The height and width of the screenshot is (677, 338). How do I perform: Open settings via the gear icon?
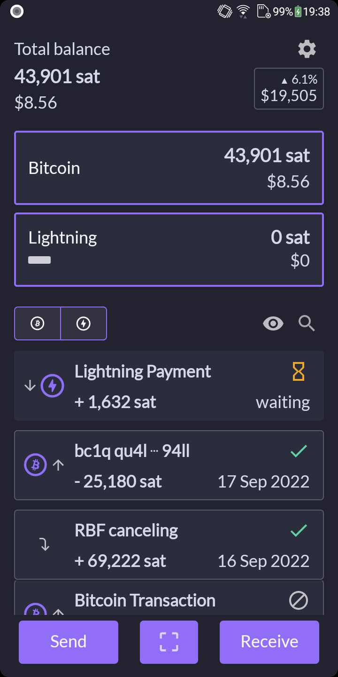coord(307,49)
